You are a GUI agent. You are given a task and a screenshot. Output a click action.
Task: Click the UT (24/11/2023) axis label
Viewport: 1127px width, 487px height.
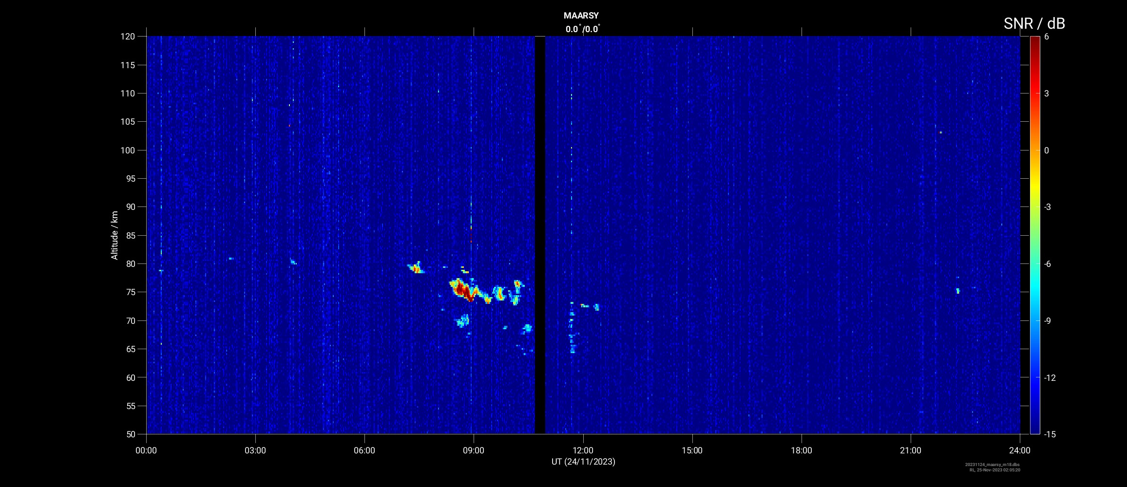[583, 462]
